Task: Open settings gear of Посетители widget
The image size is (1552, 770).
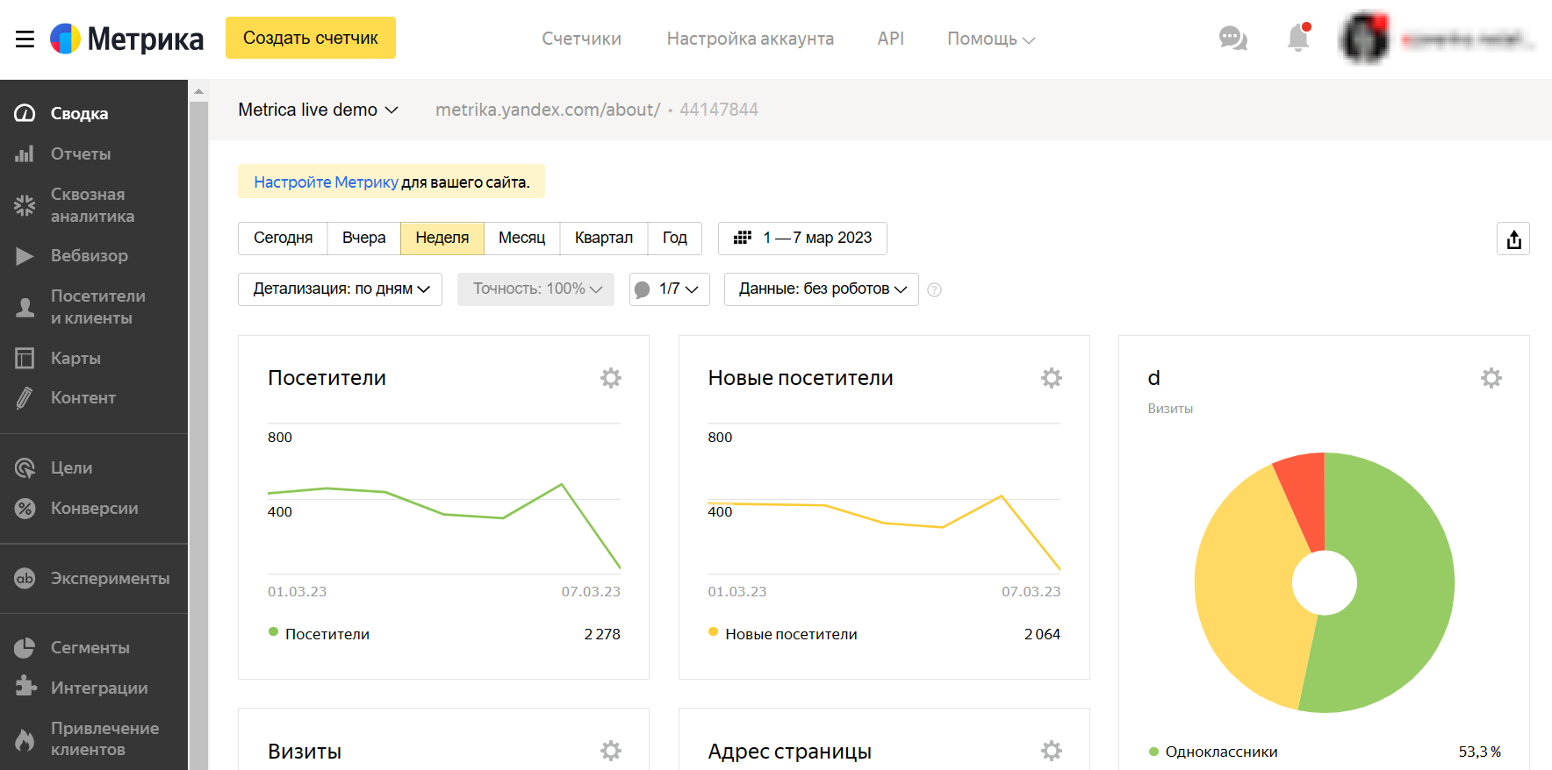Action: click(x=611, y=378)
